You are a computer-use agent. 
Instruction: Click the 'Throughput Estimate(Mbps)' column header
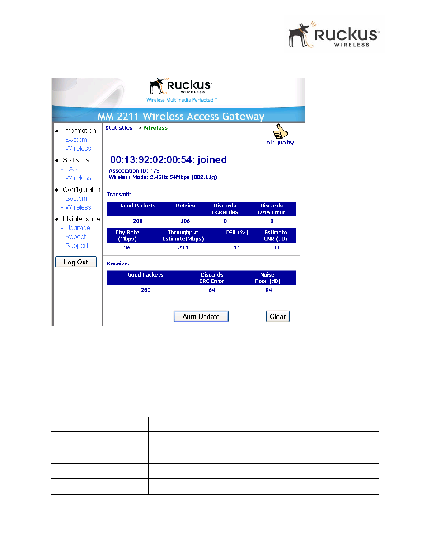click(183, 235)
